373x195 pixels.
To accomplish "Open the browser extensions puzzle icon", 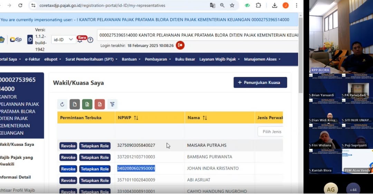I will (258, 5).
